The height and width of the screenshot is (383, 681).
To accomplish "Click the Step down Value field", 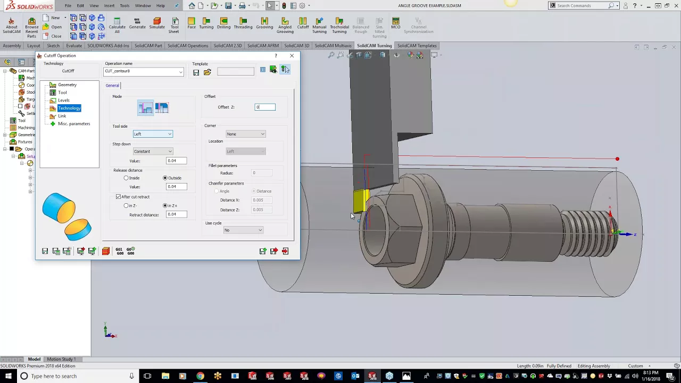I will (x=176, y=161).
